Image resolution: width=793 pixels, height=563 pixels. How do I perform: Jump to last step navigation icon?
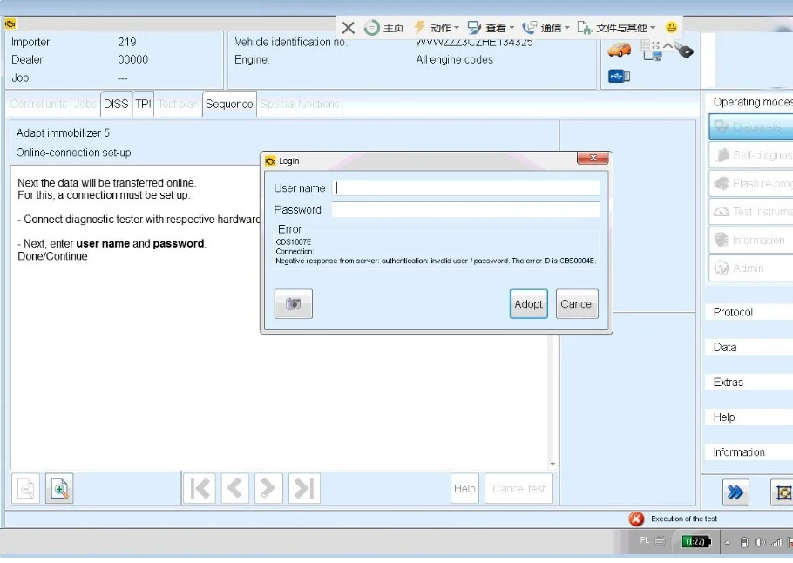[304, 489]
